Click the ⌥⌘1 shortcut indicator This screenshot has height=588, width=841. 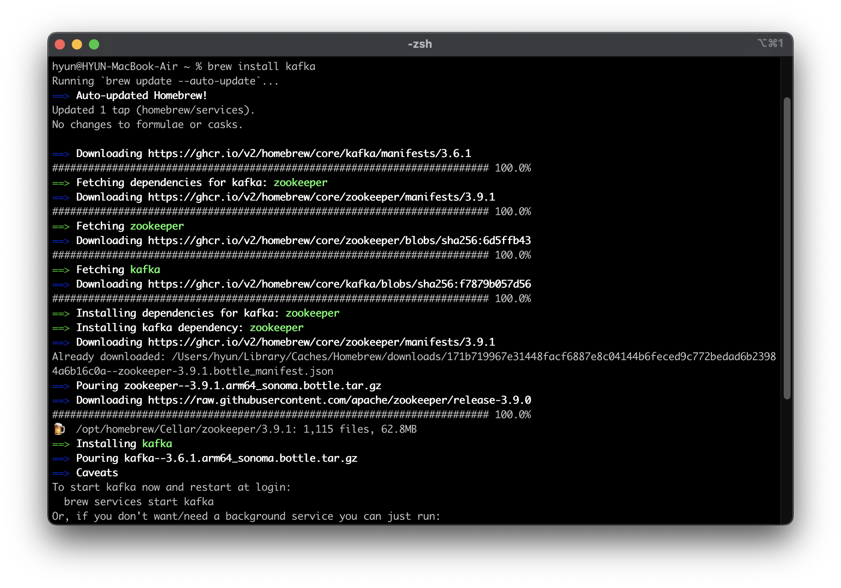(x=770, y=43)
